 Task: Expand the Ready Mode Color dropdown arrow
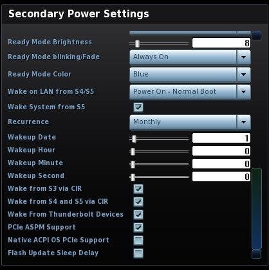coord(243,75)
